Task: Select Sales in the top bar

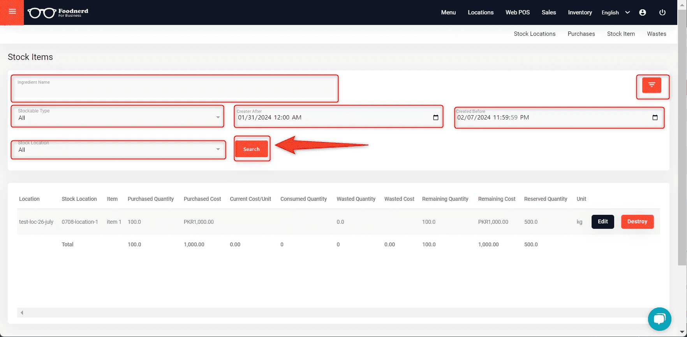Action: [549, 12]
